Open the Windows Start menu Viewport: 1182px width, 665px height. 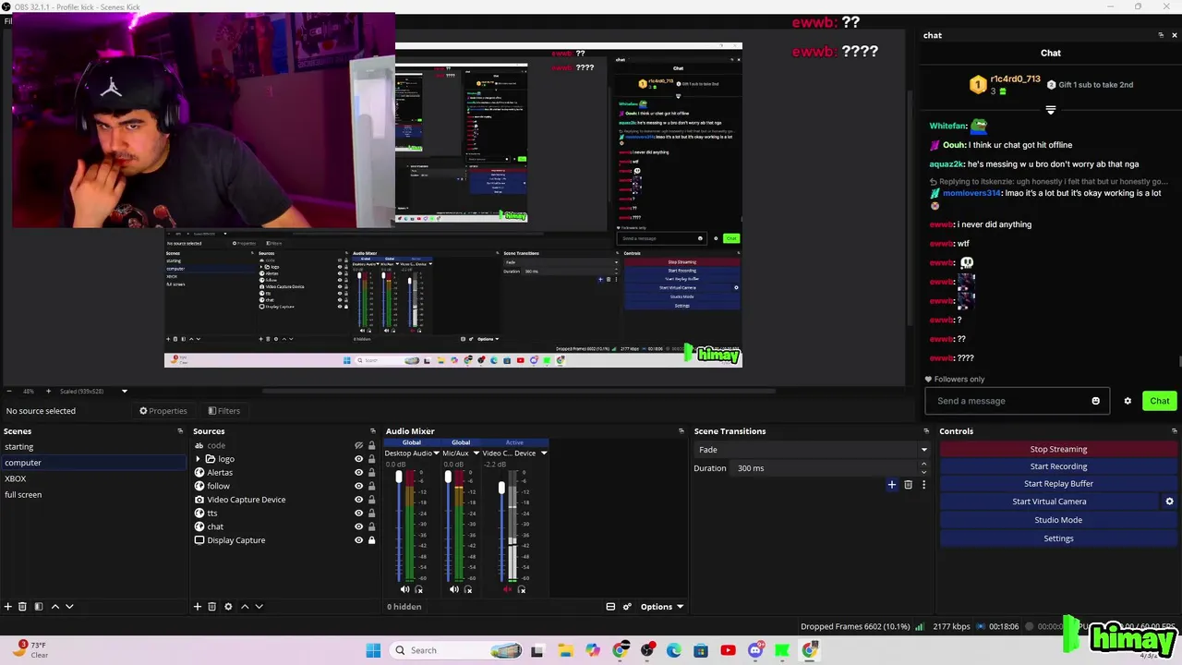point(373,650)
